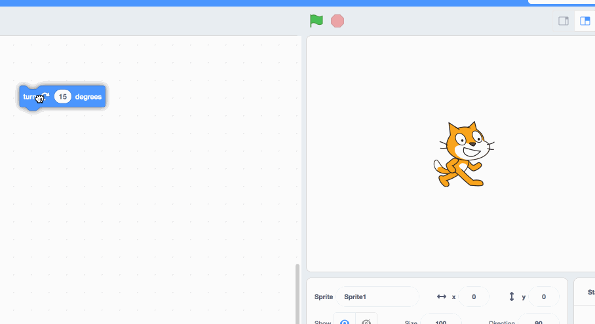Click the 'Sprite' label in the info panel

pyautogui.click(x=324, y=297)
